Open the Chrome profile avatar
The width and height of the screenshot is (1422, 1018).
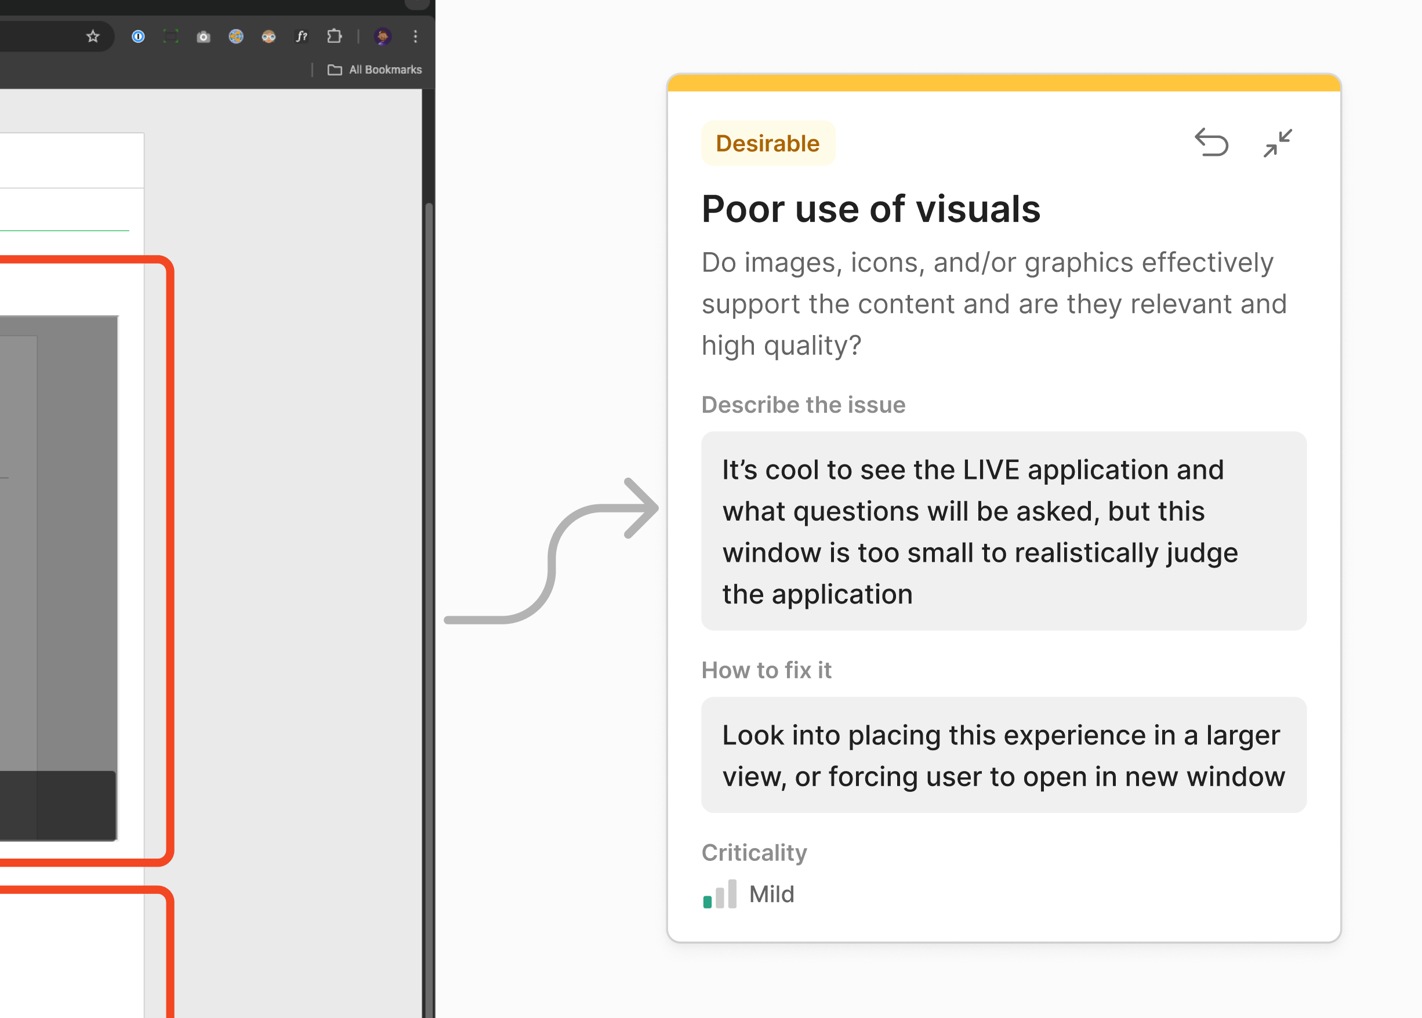click(382, 37)
